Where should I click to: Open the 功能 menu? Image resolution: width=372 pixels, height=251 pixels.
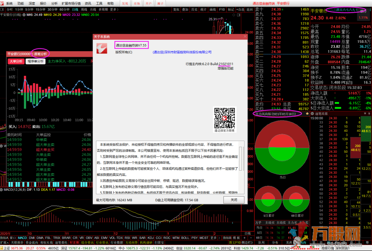tap(20, 3)
